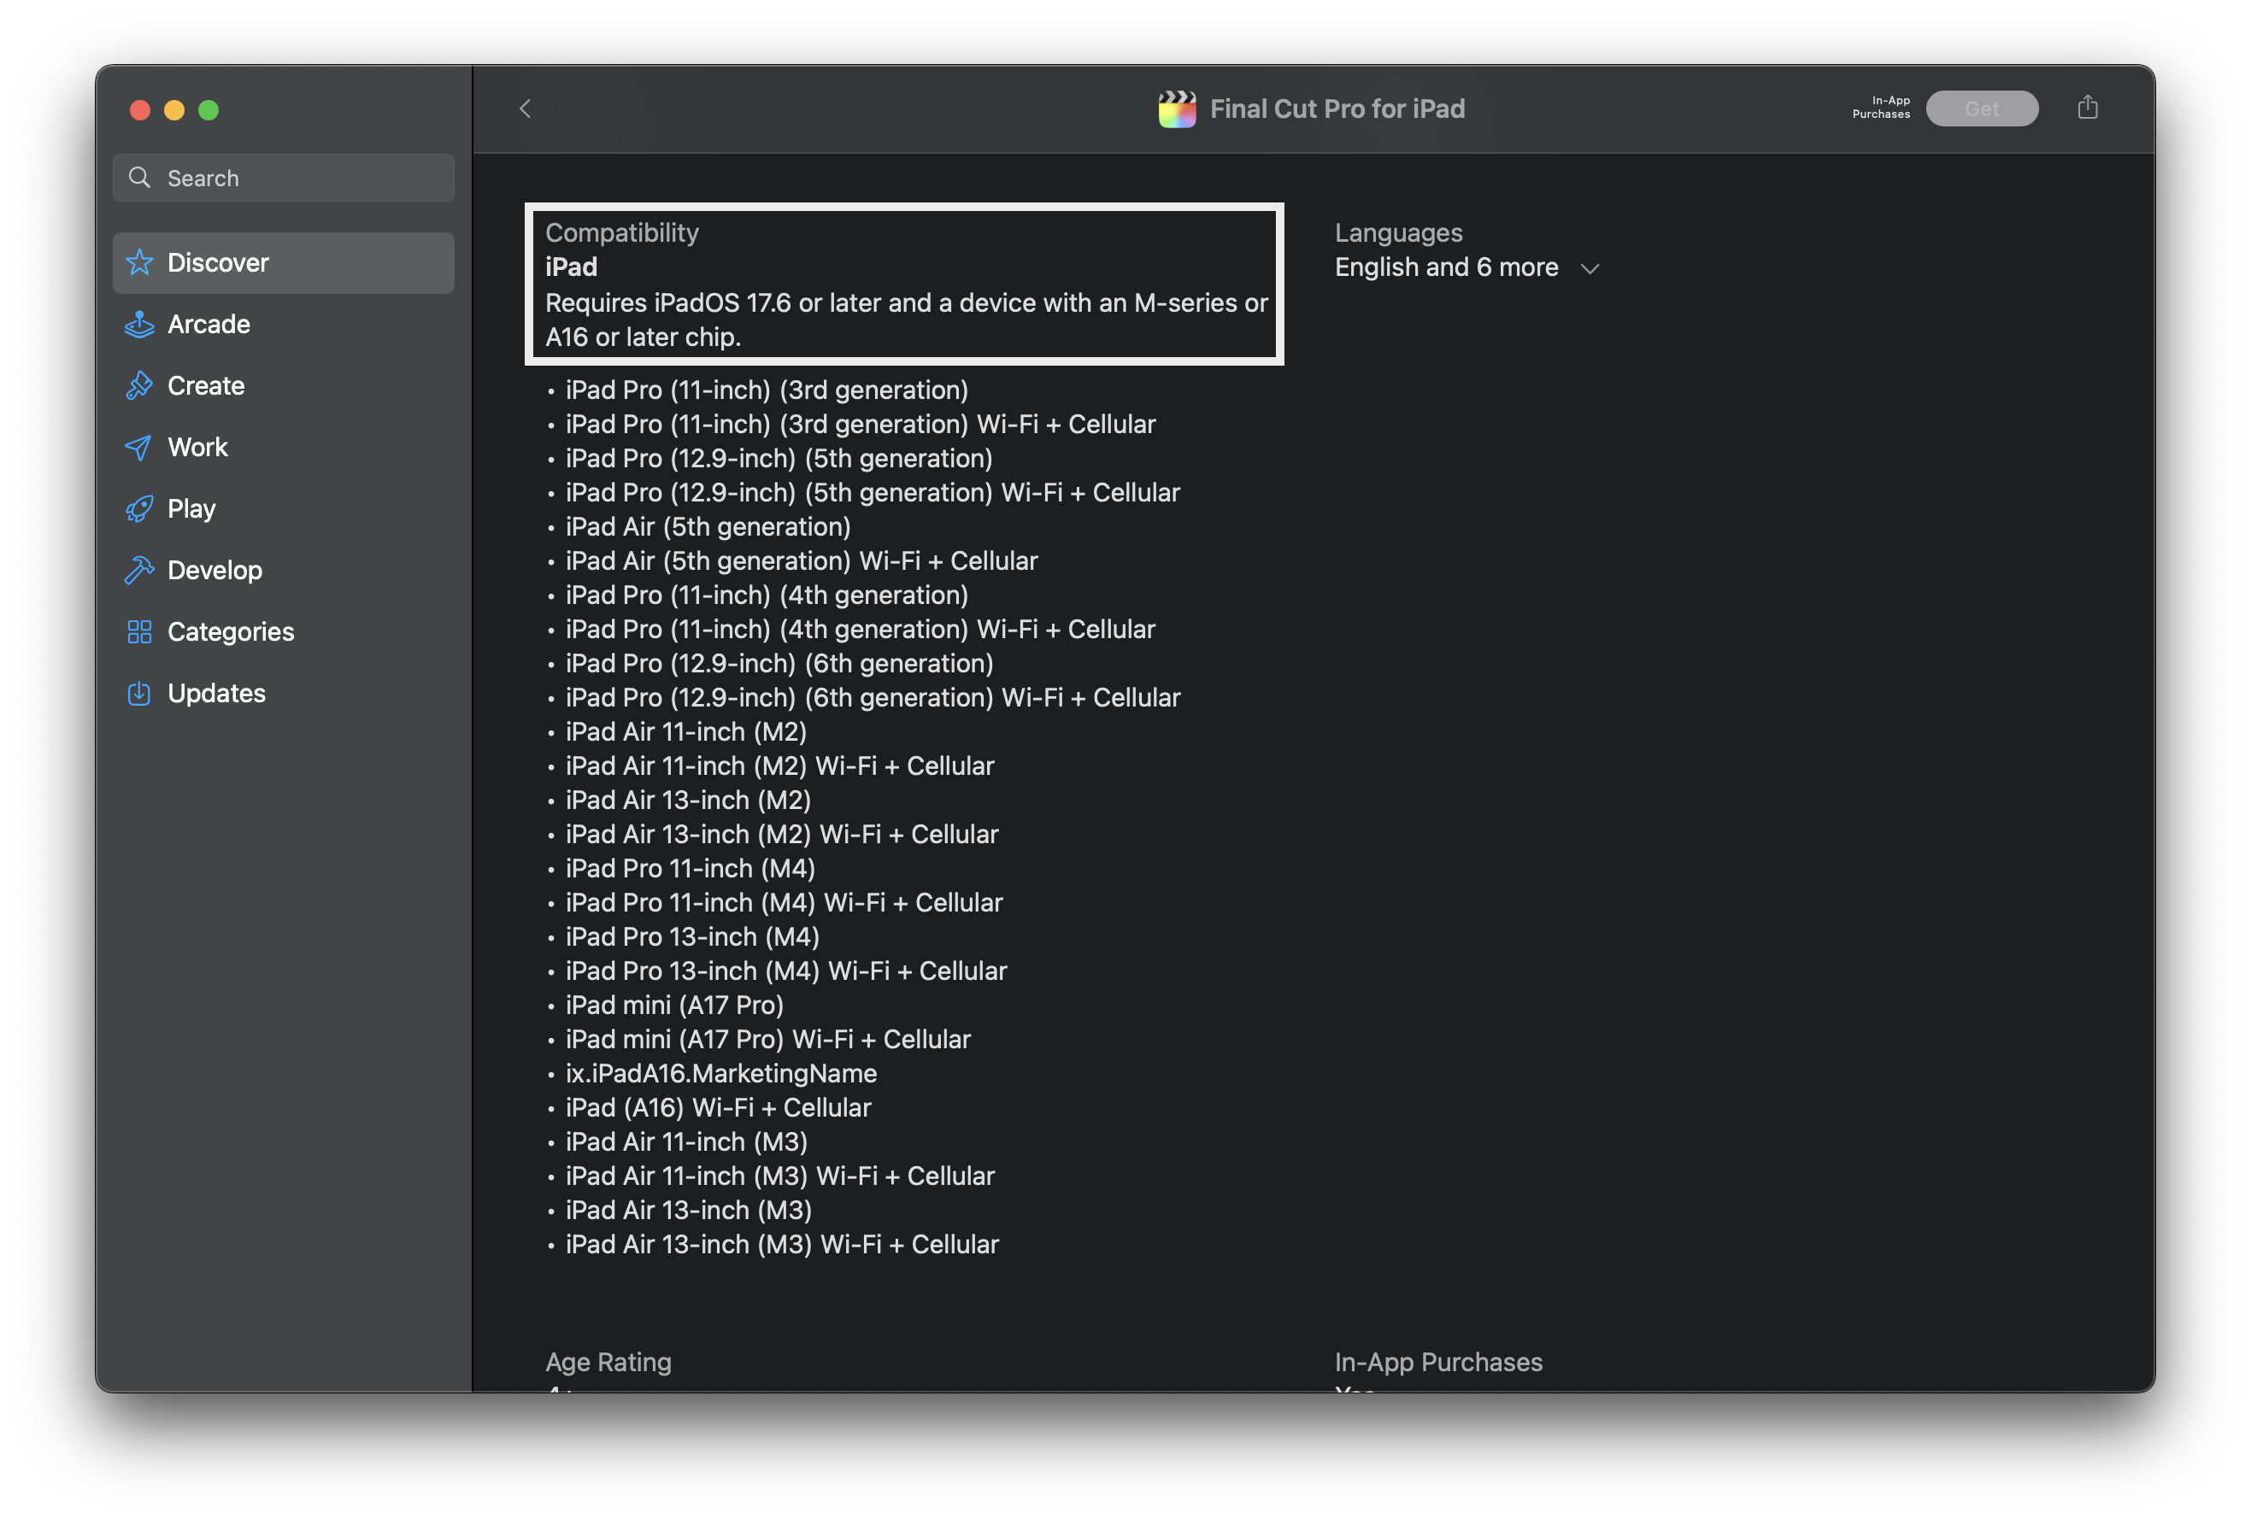Image resolution: width=2251 pixels, height=1519 pixels.
Task: Click the share icon in toolbar
Action: [x=2087, y=108]
